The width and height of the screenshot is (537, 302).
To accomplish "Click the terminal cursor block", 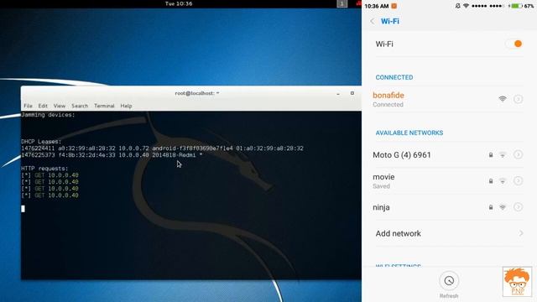I will 23,209.
